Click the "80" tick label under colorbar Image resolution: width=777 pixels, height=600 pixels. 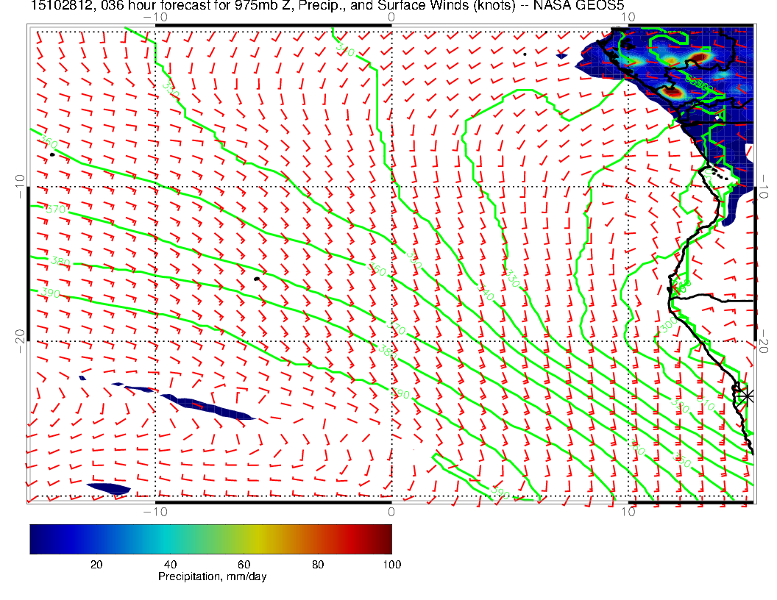coord(318,564)
